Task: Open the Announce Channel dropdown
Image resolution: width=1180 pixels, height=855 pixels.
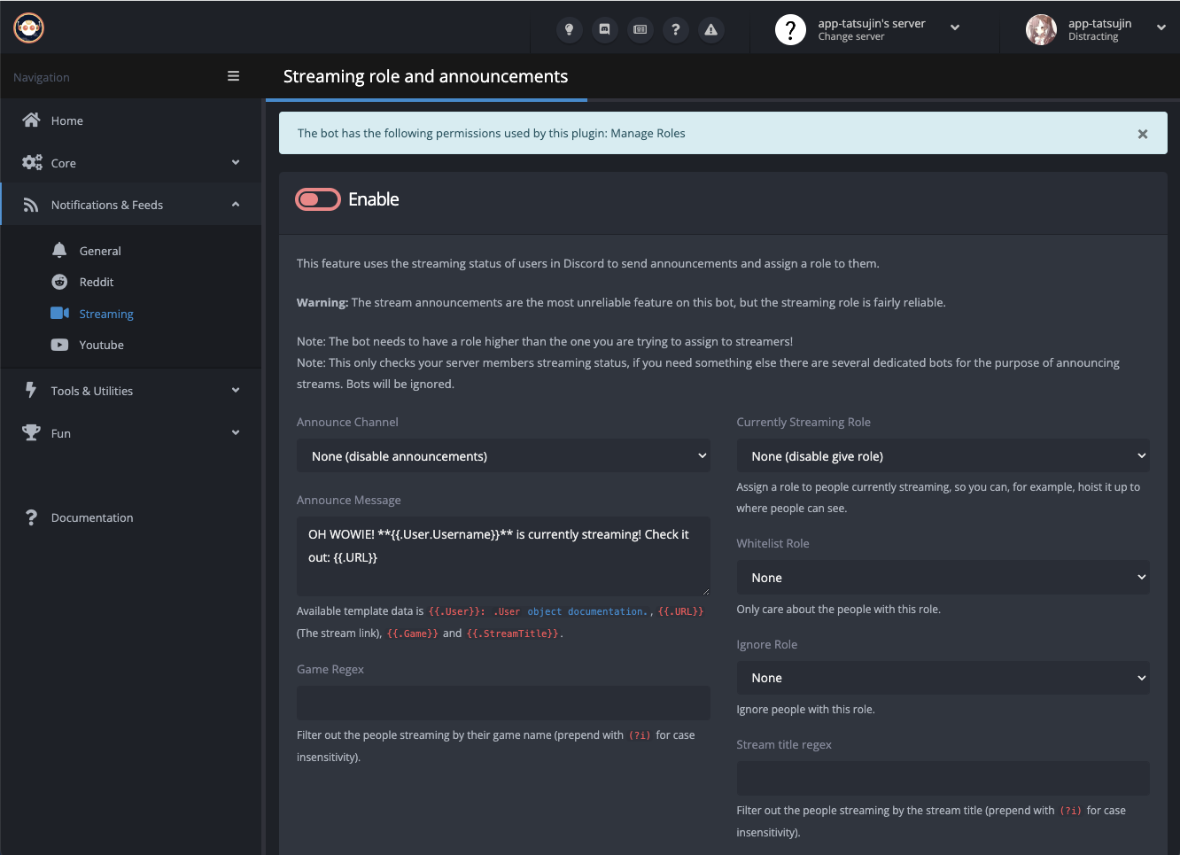Action: tap(503, 456)
